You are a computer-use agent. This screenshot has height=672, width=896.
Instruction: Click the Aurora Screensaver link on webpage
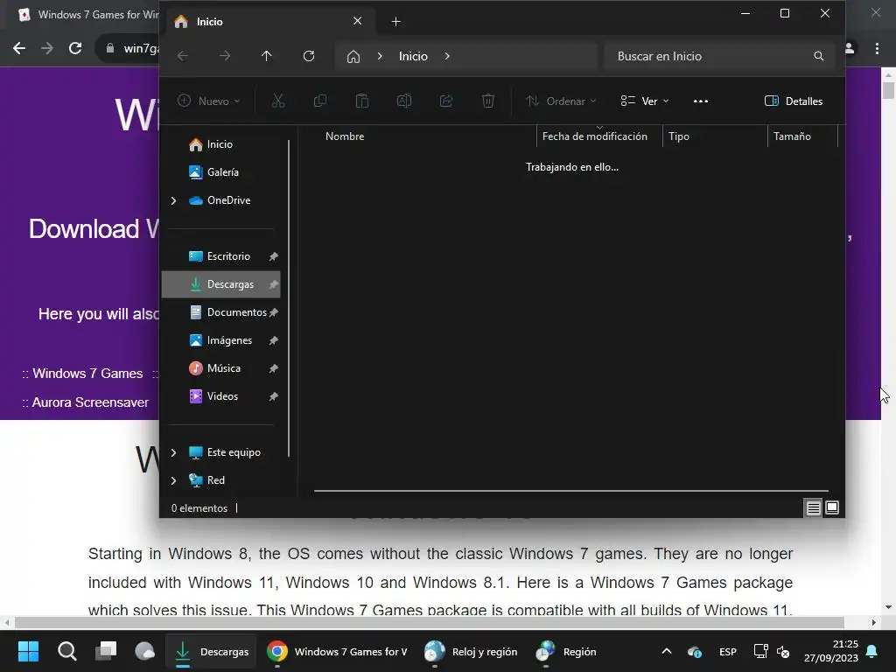click(90, 402)
